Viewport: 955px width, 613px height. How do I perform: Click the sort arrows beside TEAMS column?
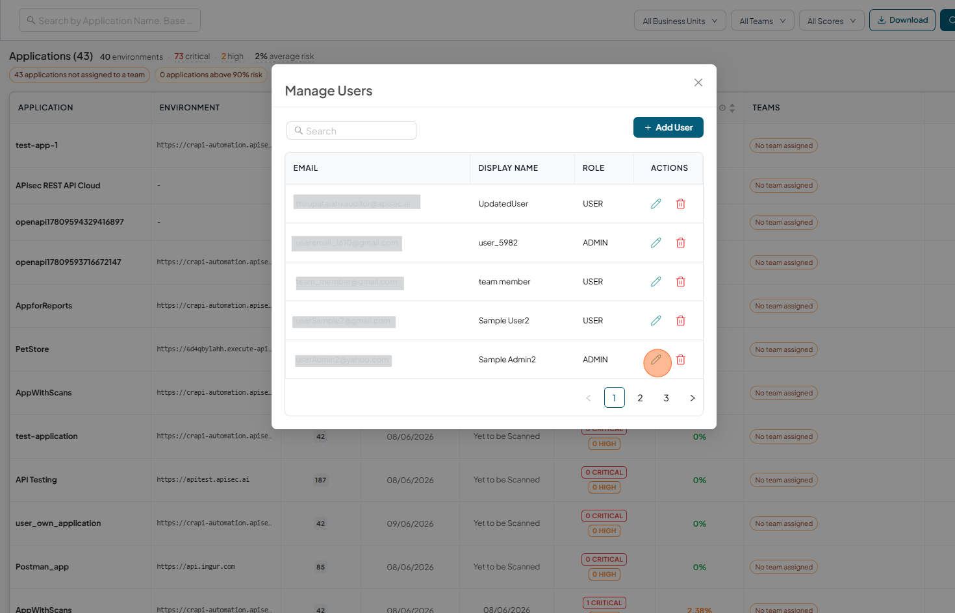(x=732, y=108)
